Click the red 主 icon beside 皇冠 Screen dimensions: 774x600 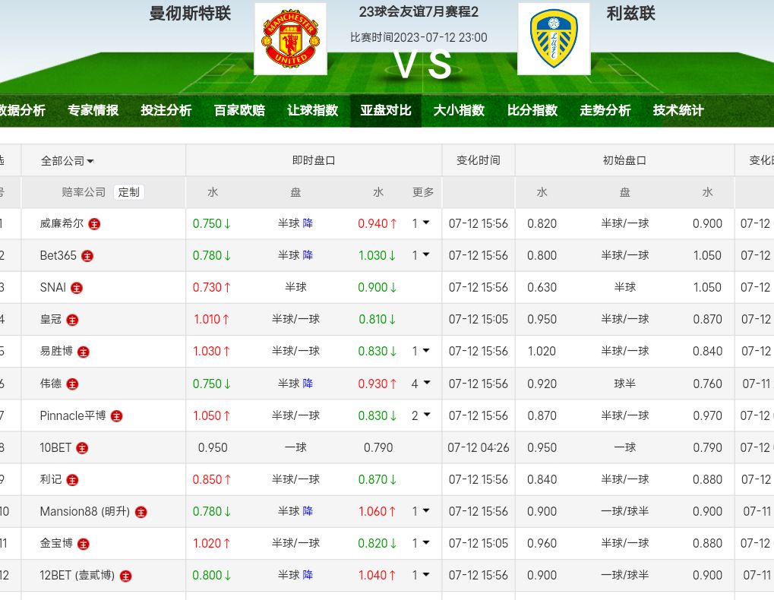72,320
